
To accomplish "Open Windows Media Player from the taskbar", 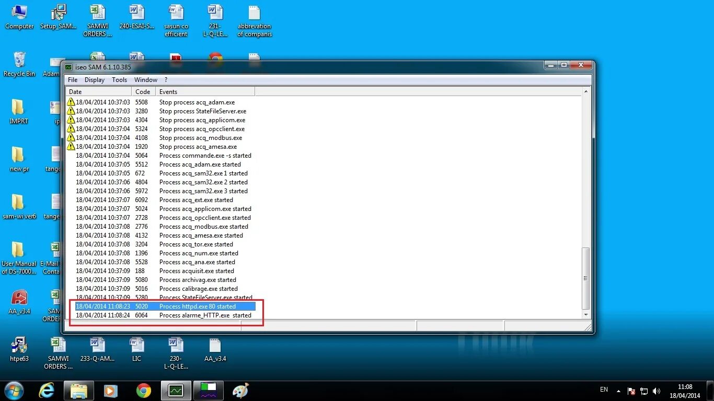I will coord(110,391).
